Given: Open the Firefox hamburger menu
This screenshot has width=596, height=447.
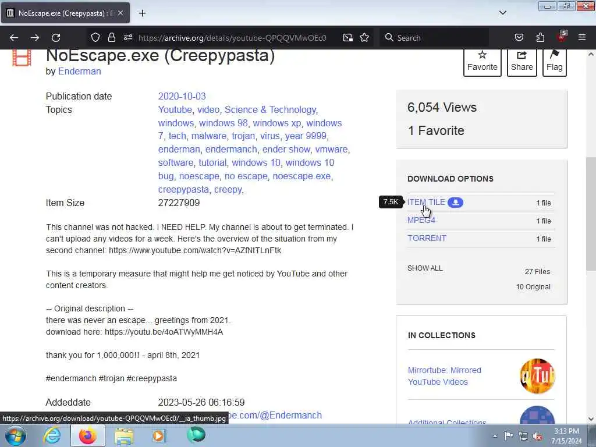Looking at the screenshot, I should point(582,38).
